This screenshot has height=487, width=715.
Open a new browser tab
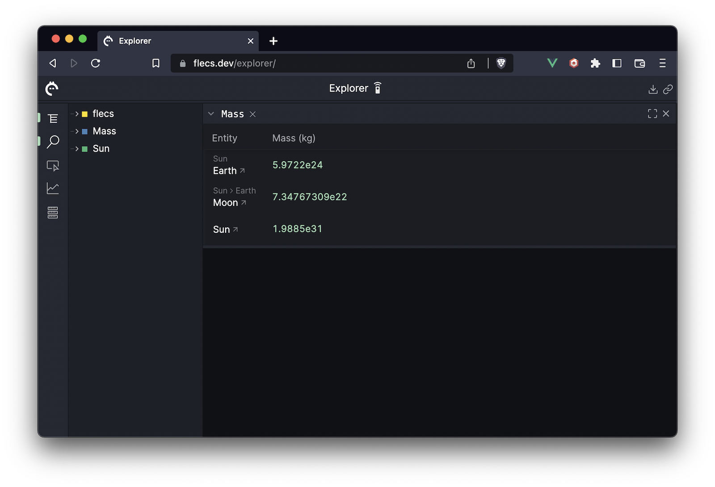pyautogui.click(x=273, y=41)
